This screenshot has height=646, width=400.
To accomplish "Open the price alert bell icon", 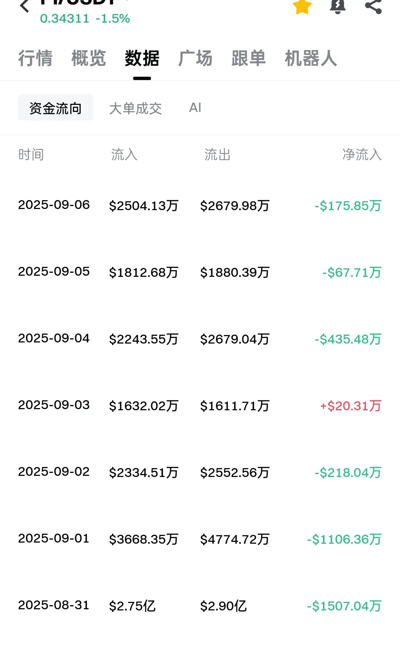I will (338, 6).
